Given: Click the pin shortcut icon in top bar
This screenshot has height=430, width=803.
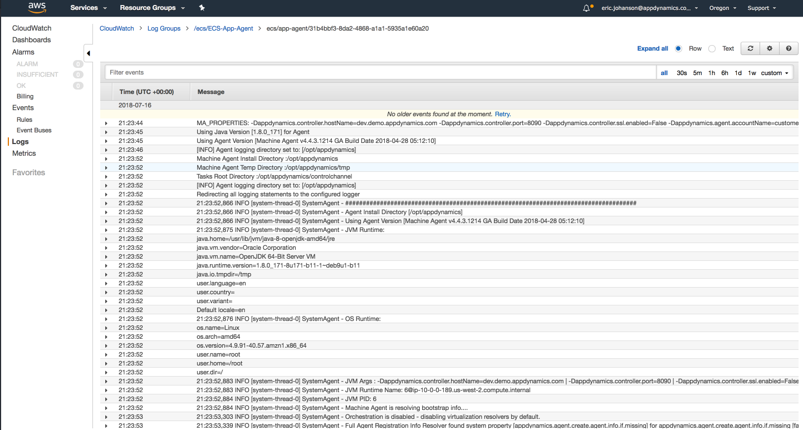Looking at the screenshot, I should tap(202, 8).
